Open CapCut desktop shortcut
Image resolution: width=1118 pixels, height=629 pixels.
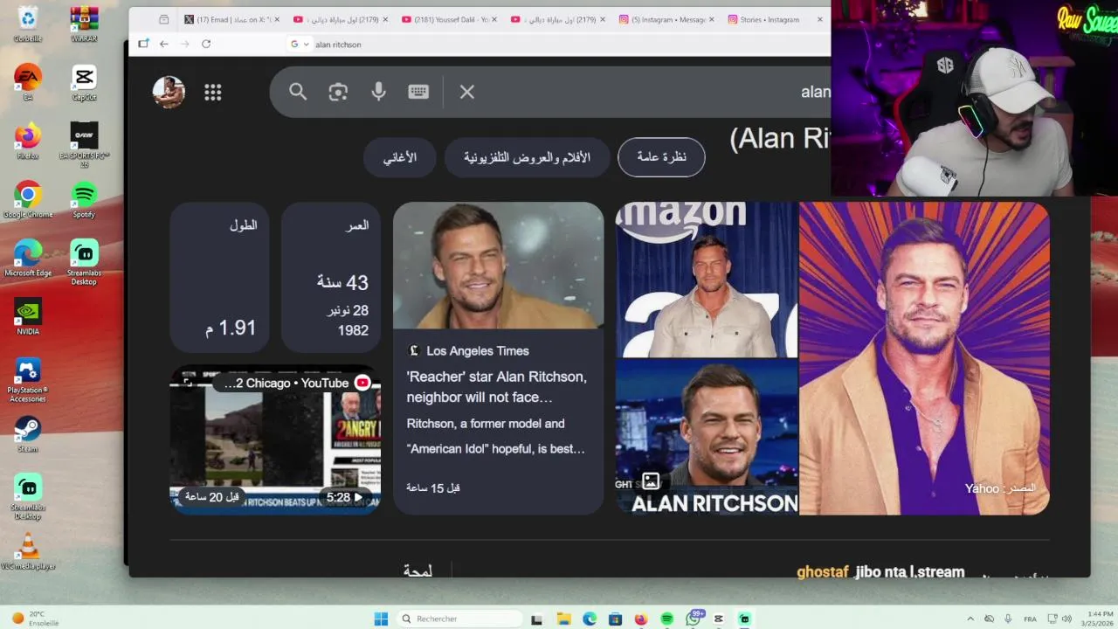click(84, 82)
